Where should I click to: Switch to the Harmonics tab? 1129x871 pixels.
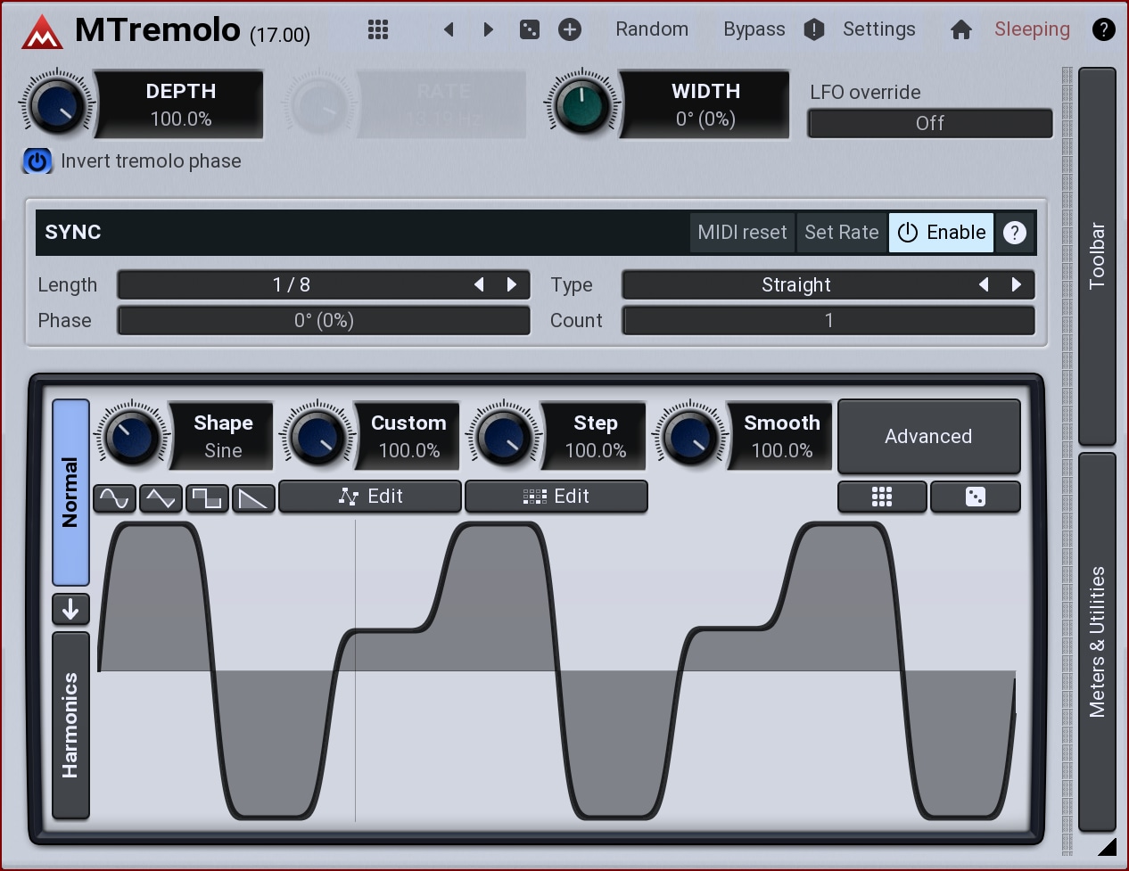click(70, 725)
